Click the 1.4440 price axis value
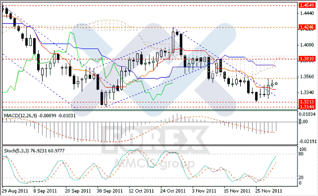The width and height of the screenshot is (318, 196). click(x=307, y=13)
